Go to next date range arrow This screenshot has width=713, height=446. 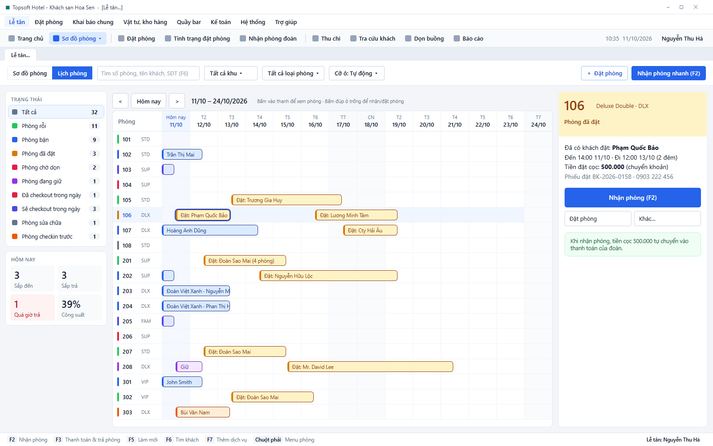pos(177,101)
